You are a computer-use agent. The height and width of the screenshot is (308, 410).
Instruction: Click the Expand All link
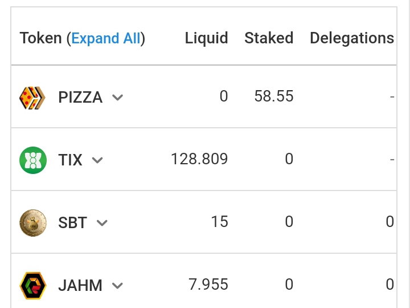106,38
